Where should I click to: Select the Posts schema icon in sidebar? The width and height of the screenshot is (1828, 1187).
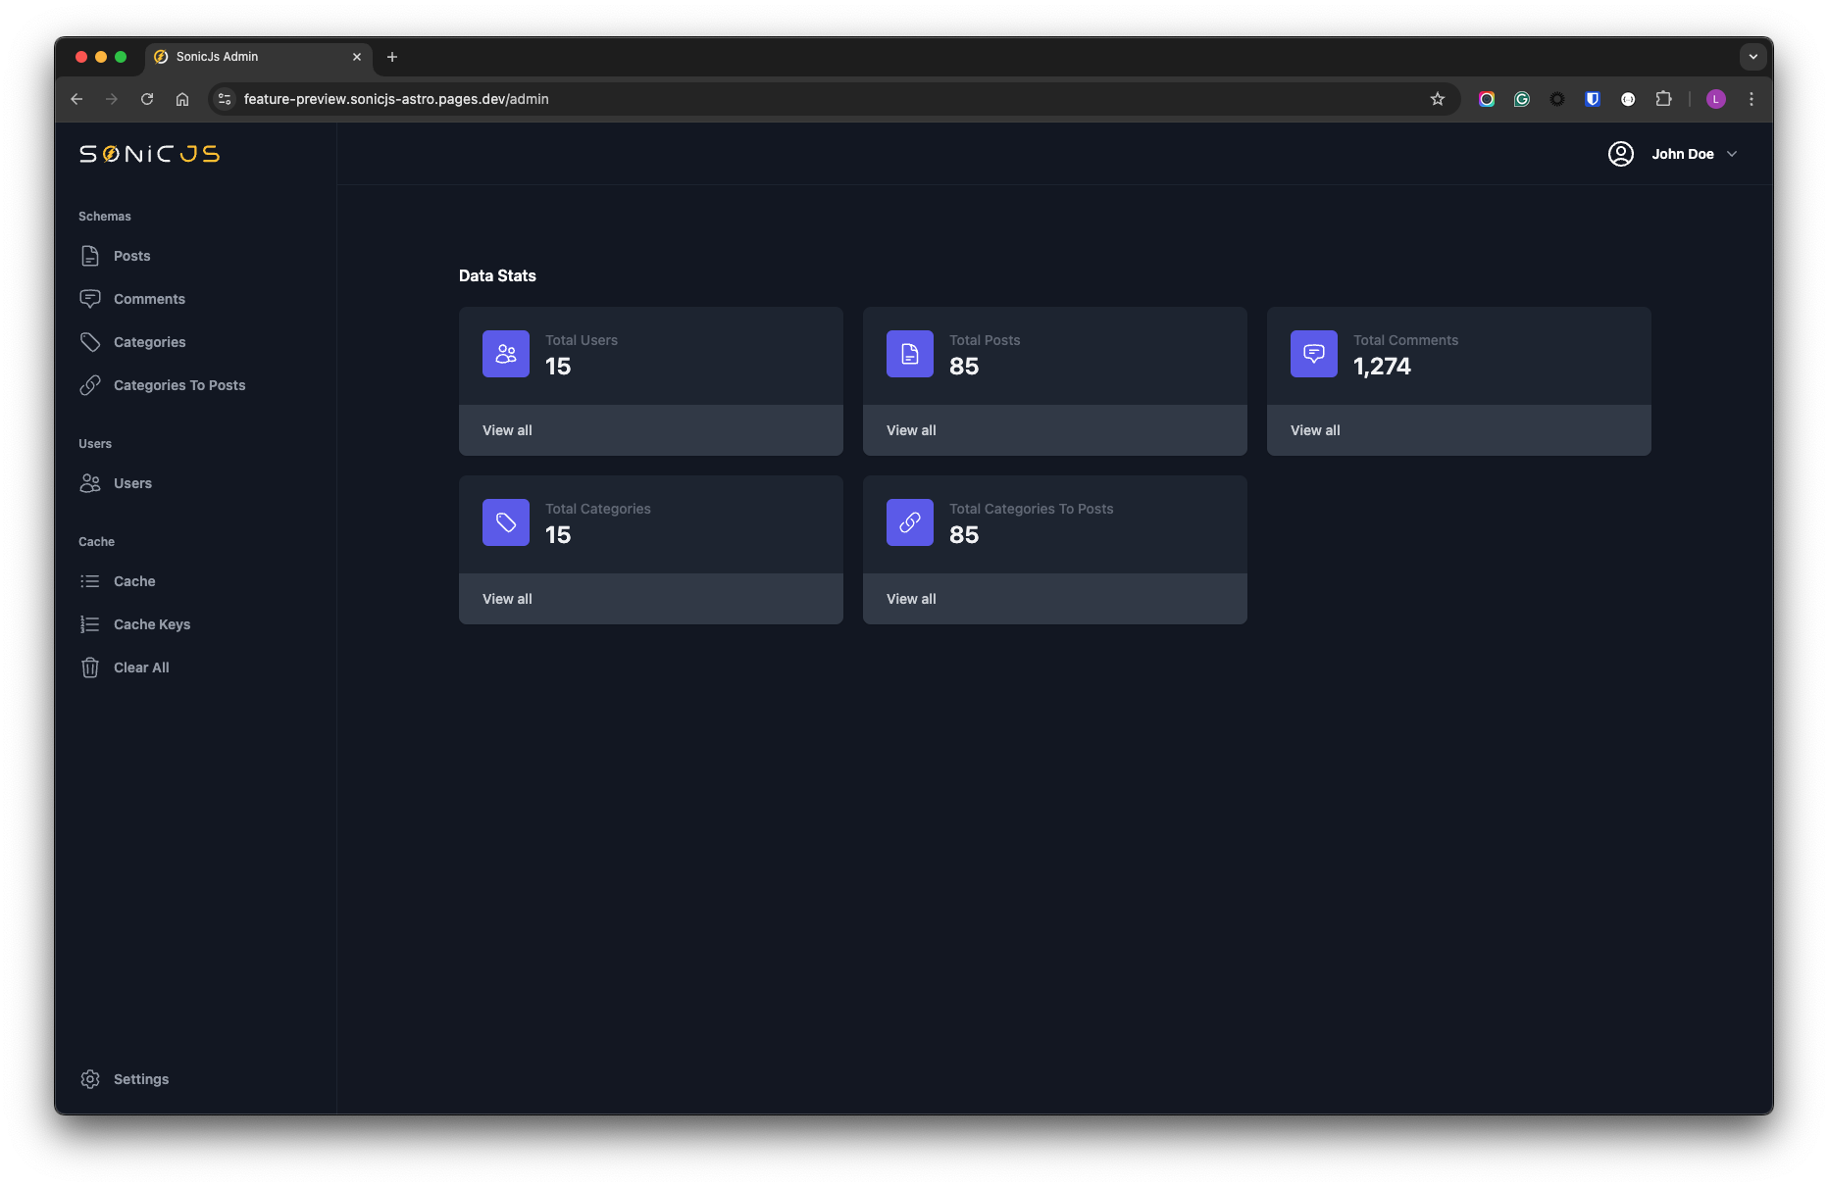90,256
